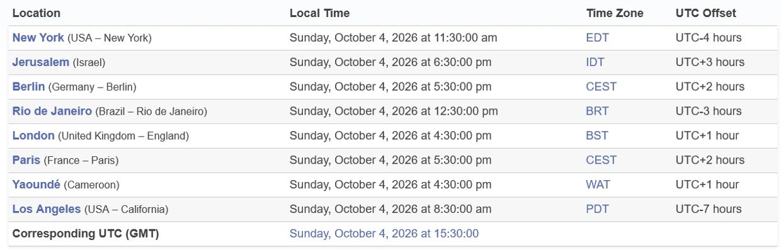The height and width of the screenshot is (250, 781).
Task: Click the IDT time zone link
Action: click(596, 62)
